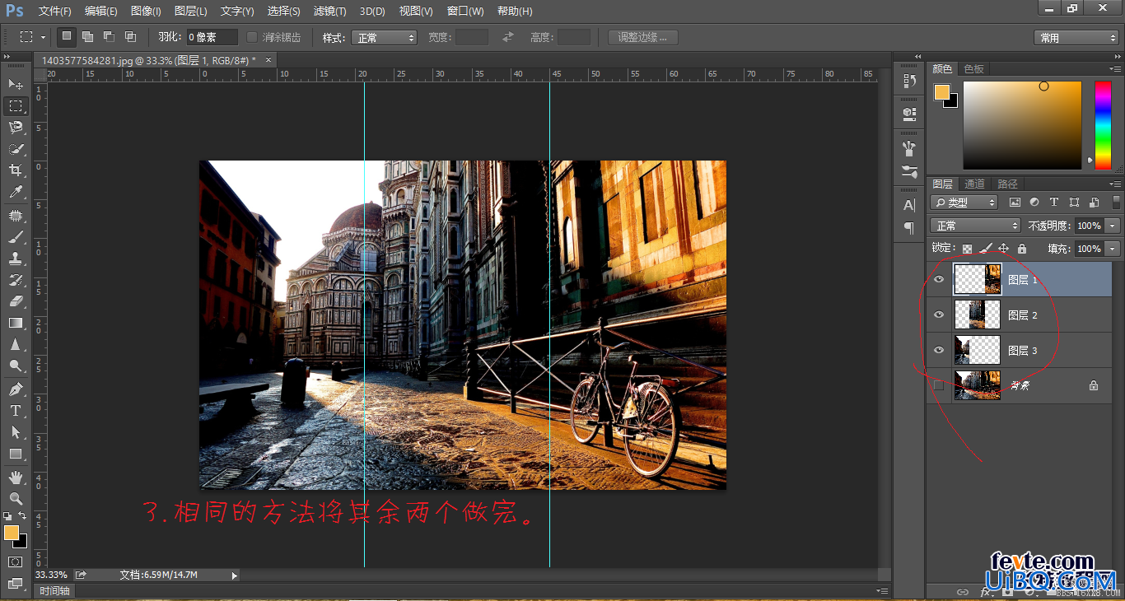This screenshot has height=601, width=1125.
Task: Open the layer blend mode 正常 dropdown
Action: [975, 226]
